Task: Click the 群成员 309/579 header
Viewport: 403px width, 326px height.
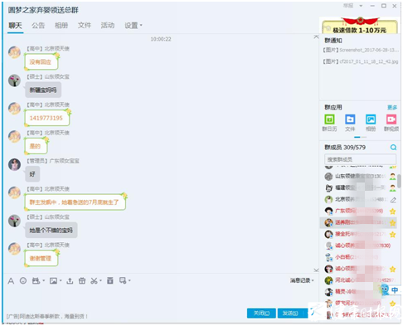Action: pyautogui.click(x=345, y=148)
